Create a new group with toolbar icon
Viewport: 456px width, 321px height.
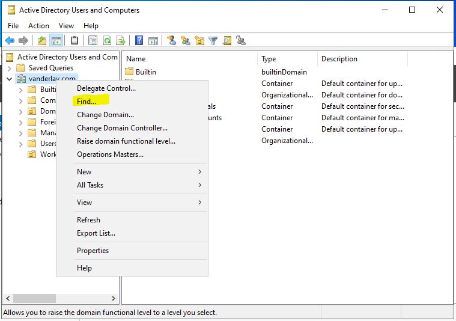click(186, 40)
